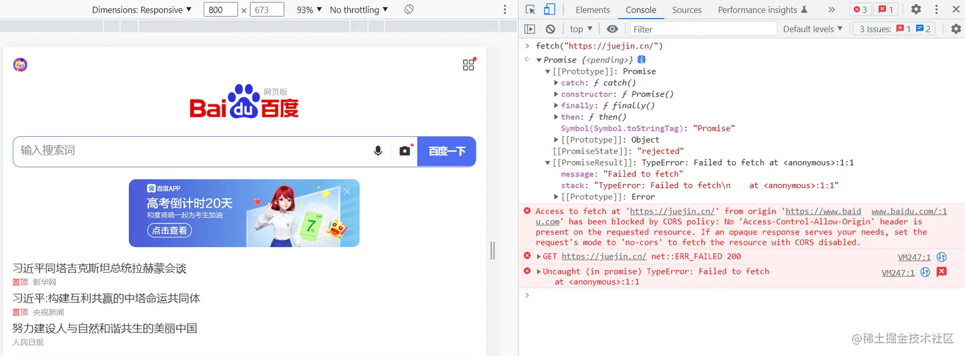The height and width of the screenshot is (356, 965).
Task: Expand the constructor: f Promise() entry
Action: [556, 94]
